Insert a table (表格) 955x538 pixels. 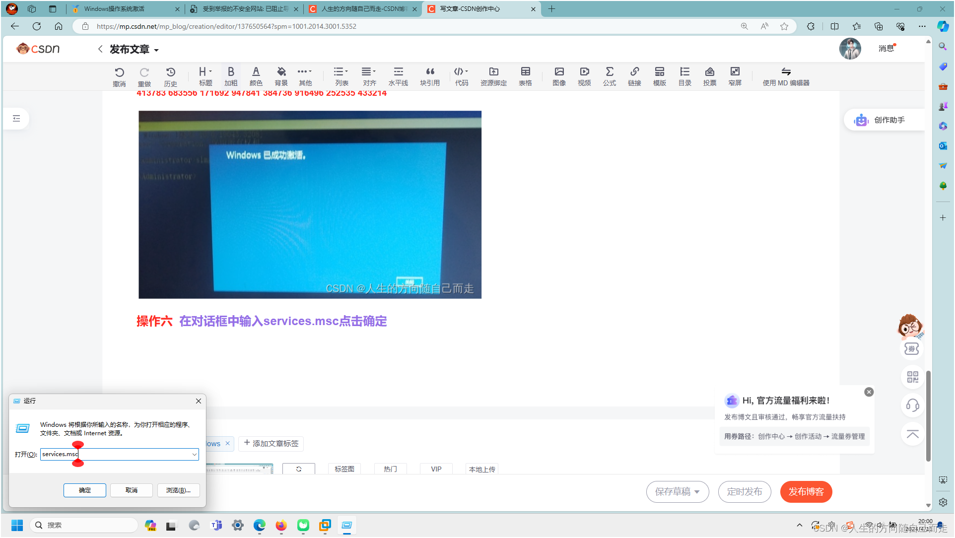click(x=525, y=76)
